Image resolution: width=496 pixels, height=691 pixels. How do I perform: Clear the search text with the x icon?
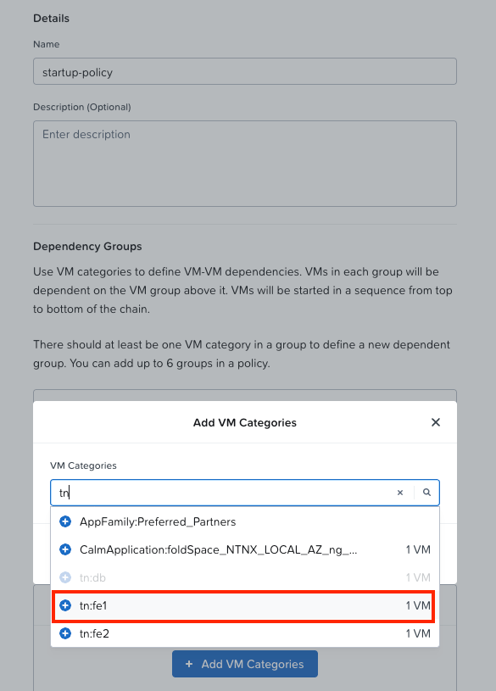coord(399,492)
